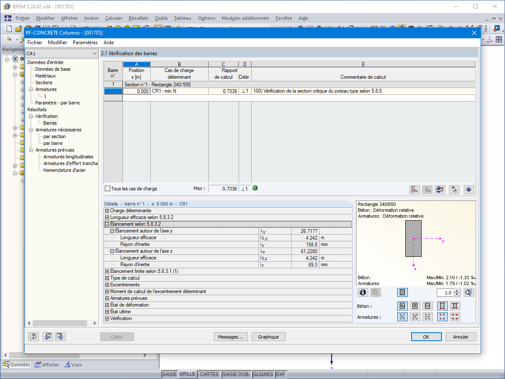Show reinforcement stress sigma icon
The height and width of the screenshot is (379, 505).
(x=415, y=317)
